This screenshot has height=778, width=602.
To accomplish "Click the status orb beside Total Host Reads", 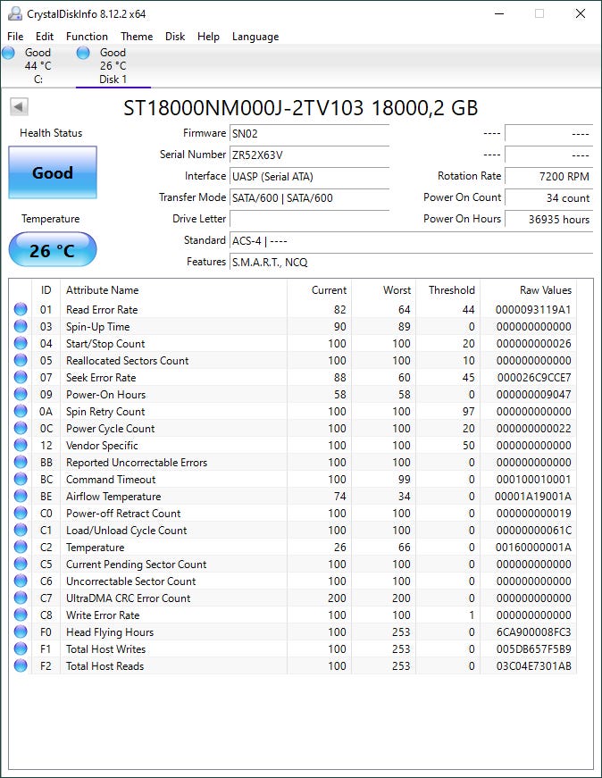I will (21, 666).
